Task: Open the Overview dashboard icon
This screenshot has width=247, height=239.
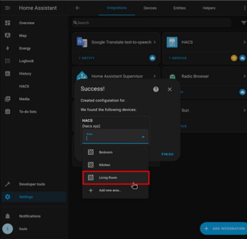Action: pos(8,23)
